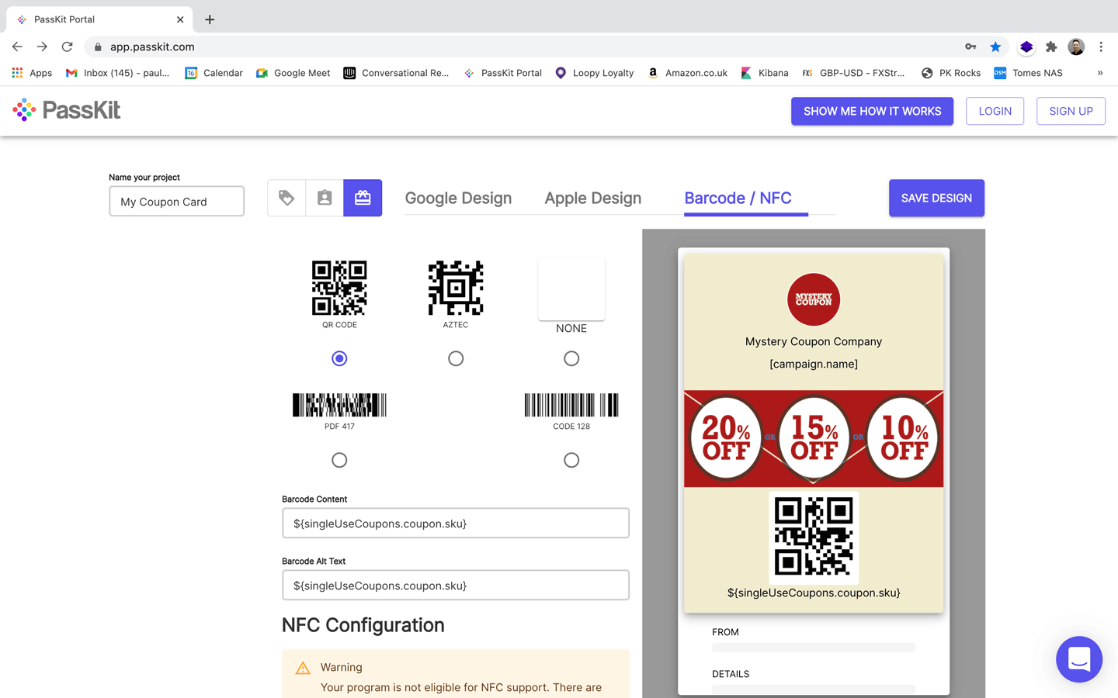This screenshot has height=698, width=1118.
Task: Select the NONE barcode radio button
Action: (571, 358)
